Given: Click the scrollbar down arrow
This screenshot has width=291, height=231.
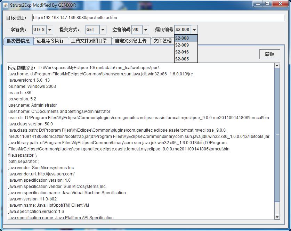Looking at the screenshot, I should coord(277,217).
